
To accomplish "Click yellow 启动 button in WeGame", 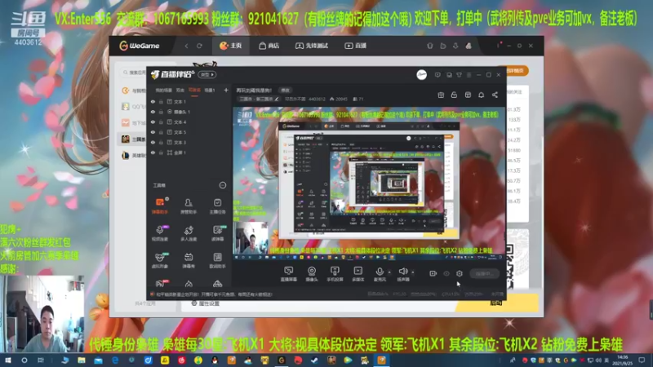I will point(496,303).
